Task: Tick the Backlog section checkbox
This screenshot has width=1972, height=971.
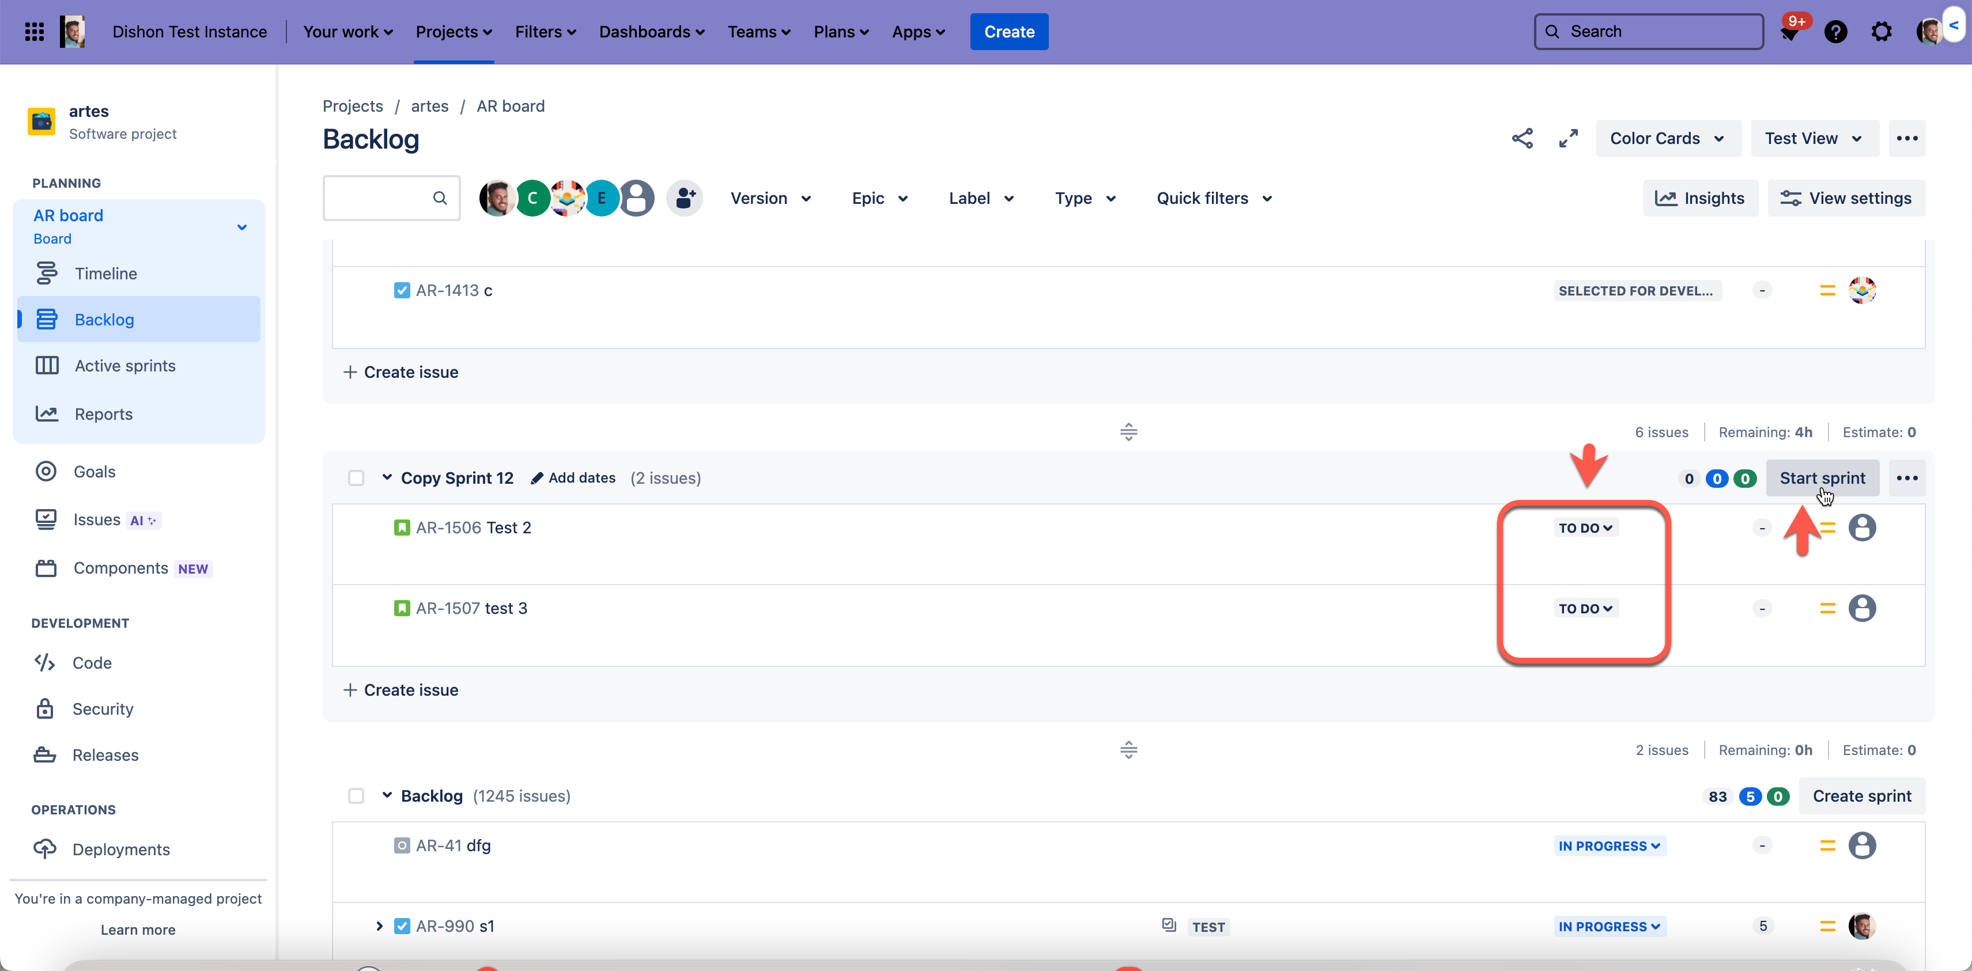Action: point(356,796)
